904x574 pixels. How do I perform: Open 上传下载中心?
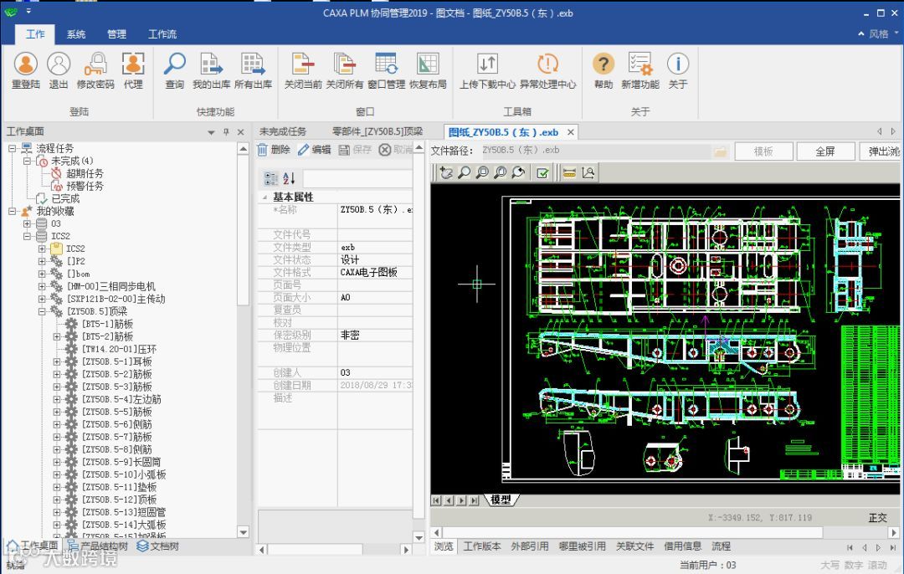(487, 70)
